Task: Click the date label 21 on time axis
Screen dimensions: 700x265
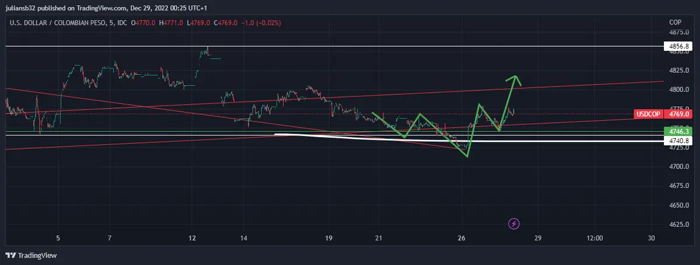Action: 379,238
